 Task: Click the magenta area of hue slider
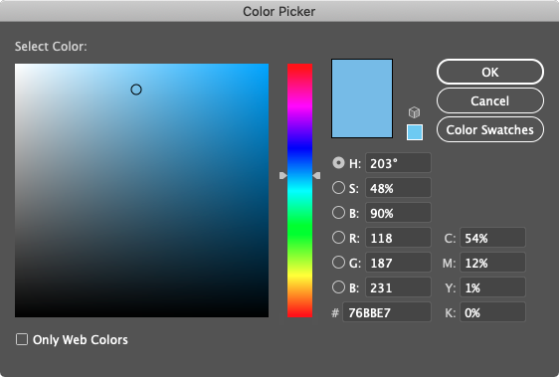(x=299, y=105)
